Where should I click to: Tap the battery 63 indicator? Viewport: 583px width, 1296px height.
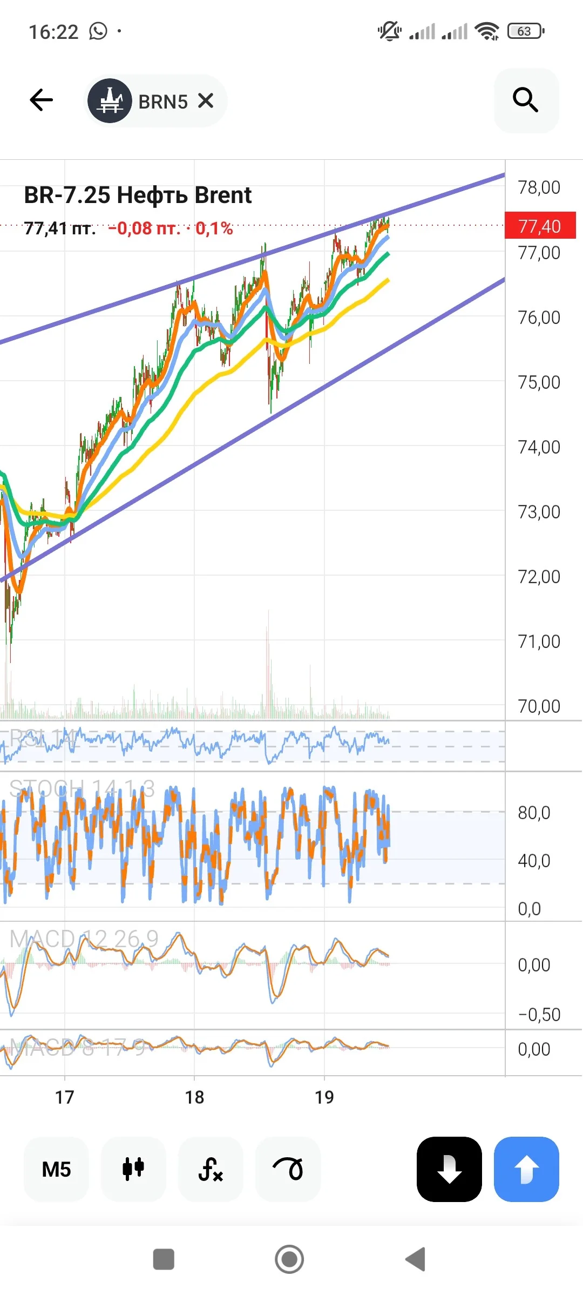(526, 31)
